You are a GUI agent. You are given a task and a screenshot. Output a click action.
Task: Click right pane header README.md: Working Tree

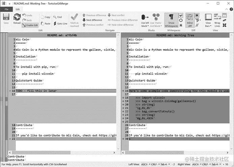[175, 35]
